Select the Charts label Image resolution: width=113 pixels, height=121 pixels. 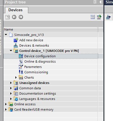pos(29,77)
